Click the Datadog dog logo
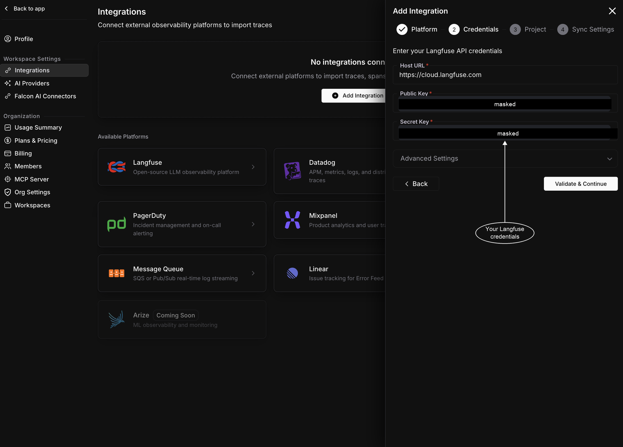This screenshot has height=447, width=623. [292, 171]
